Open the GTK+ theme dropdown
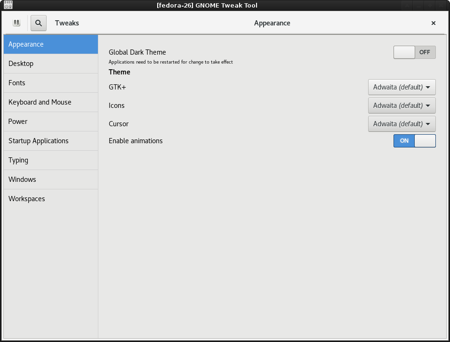The width and height of the screenshot is (450, 342). (402, 87)
